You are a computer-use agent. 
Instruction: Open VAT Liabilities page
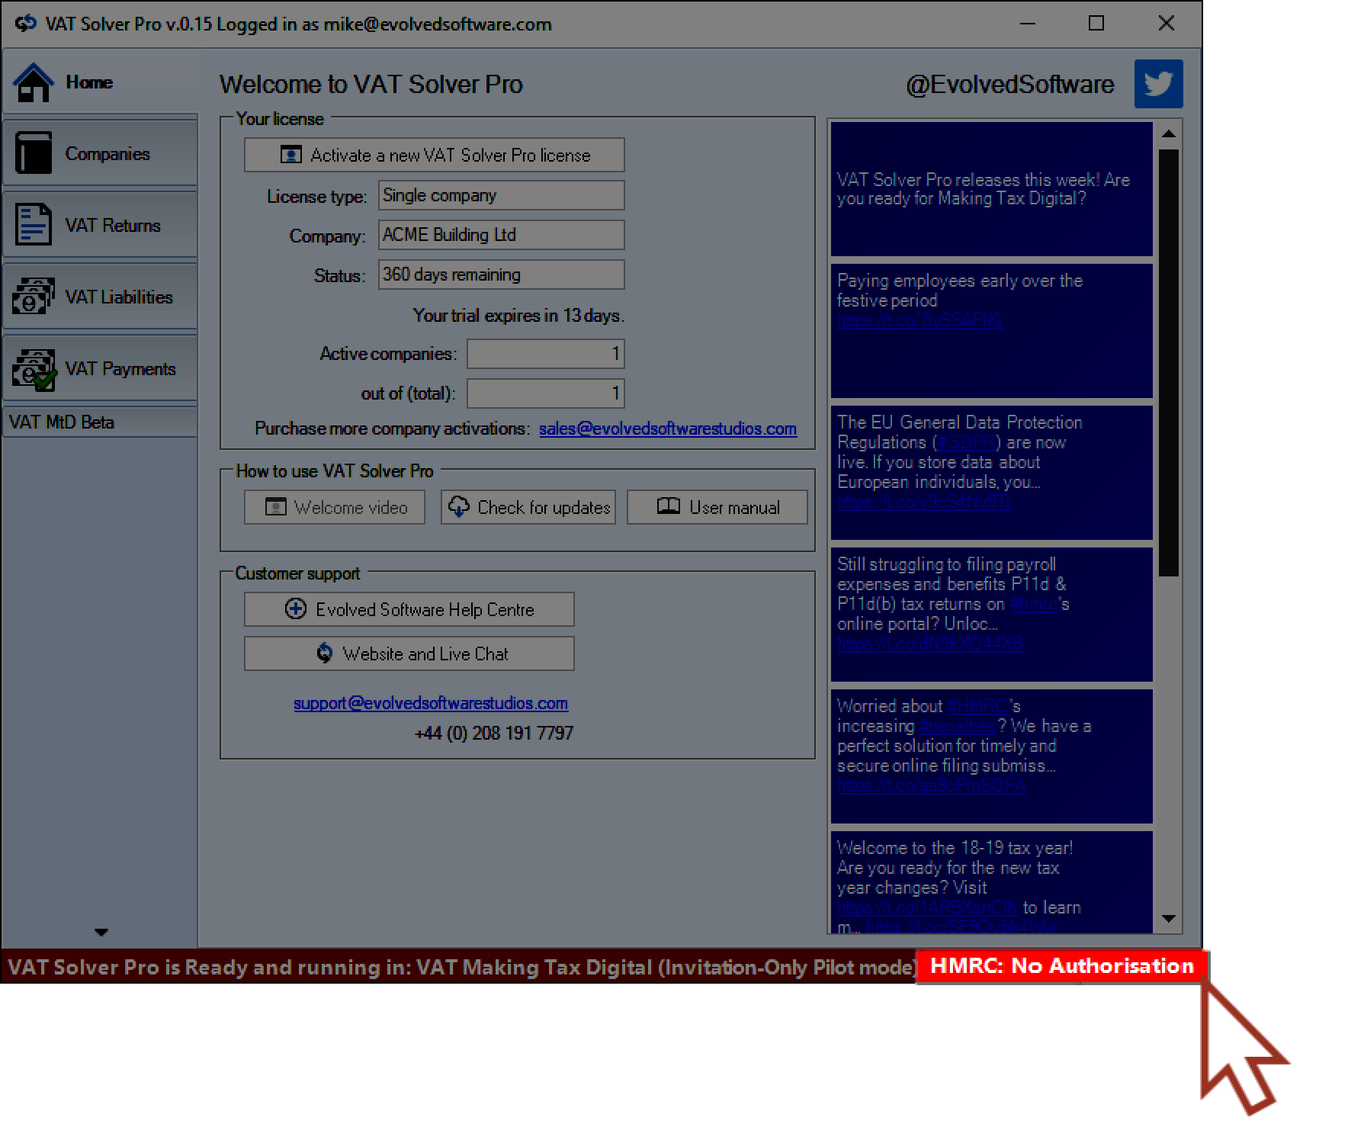point(100,297)
